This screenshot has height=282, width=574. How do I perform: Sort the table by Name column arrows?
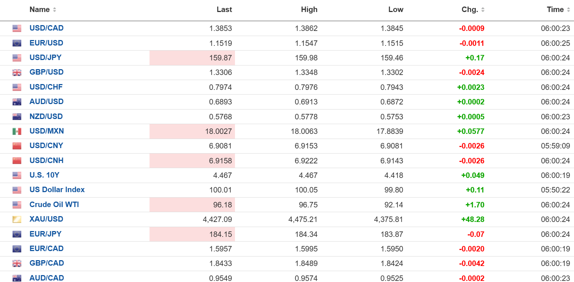pos(55,10)
